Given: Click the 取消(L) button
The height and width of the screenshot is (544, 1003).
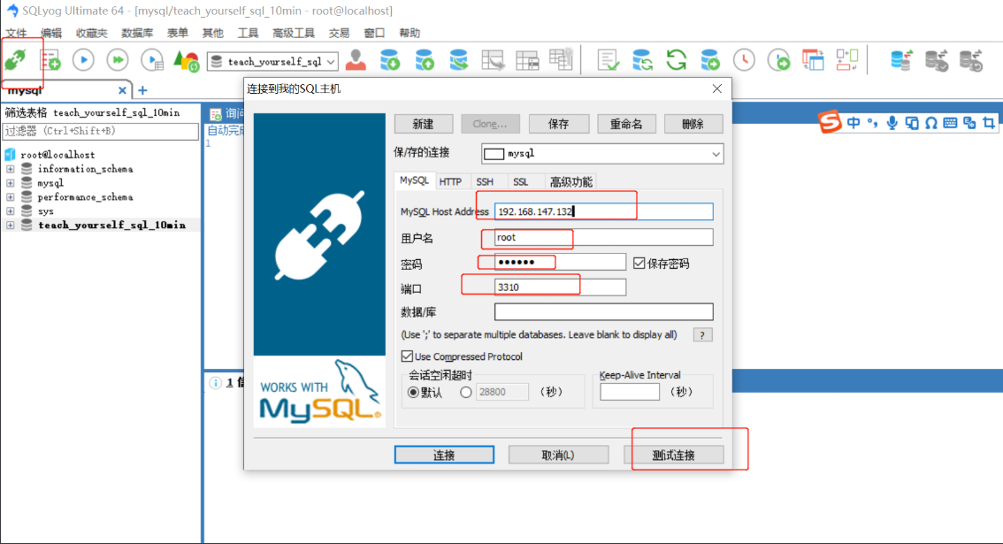Looking at the screenshot, I should coord(558,455).
